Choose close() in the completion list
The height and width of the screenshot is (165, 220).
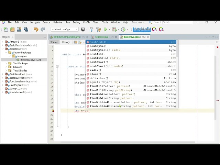pos(131,74)
